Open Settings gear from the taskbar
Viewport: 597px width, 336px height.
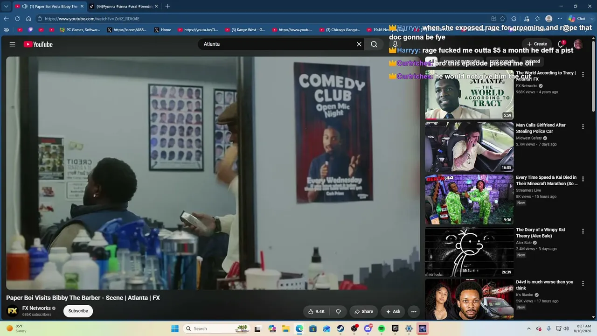point(409,329)
